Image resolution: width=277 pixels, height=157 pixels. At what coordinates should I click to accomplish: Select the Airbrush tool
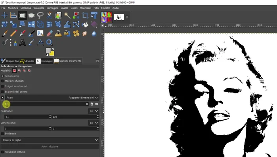click(x=22, y=33)
